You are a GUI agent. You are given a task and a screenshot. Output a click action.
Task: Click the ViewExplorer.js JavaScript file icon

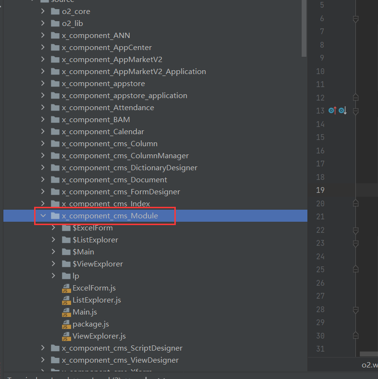(66, 336)
